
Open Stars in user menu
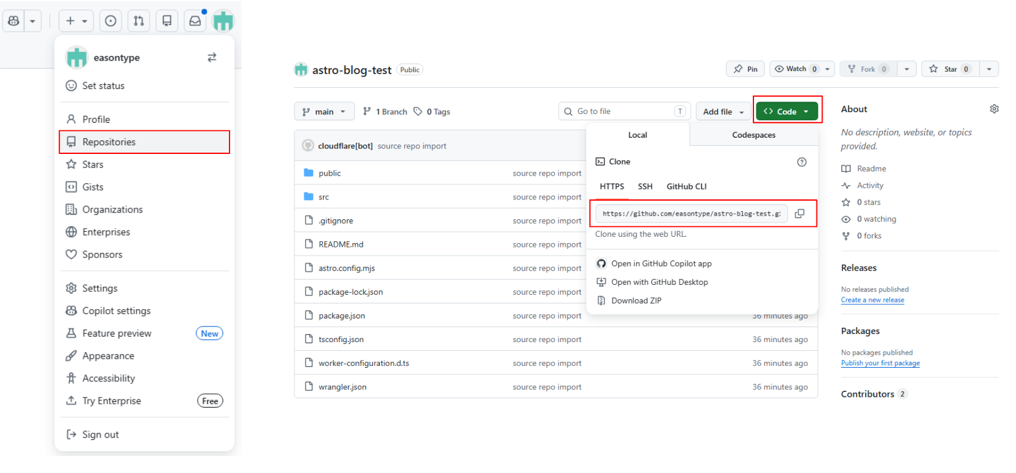click(x=144, y=165)
